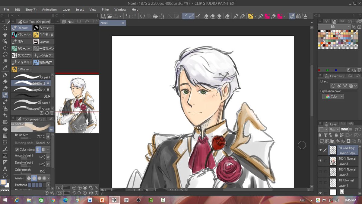Select the Eyedropper tool
362x204 pixels.
click(x=5, y=68)
